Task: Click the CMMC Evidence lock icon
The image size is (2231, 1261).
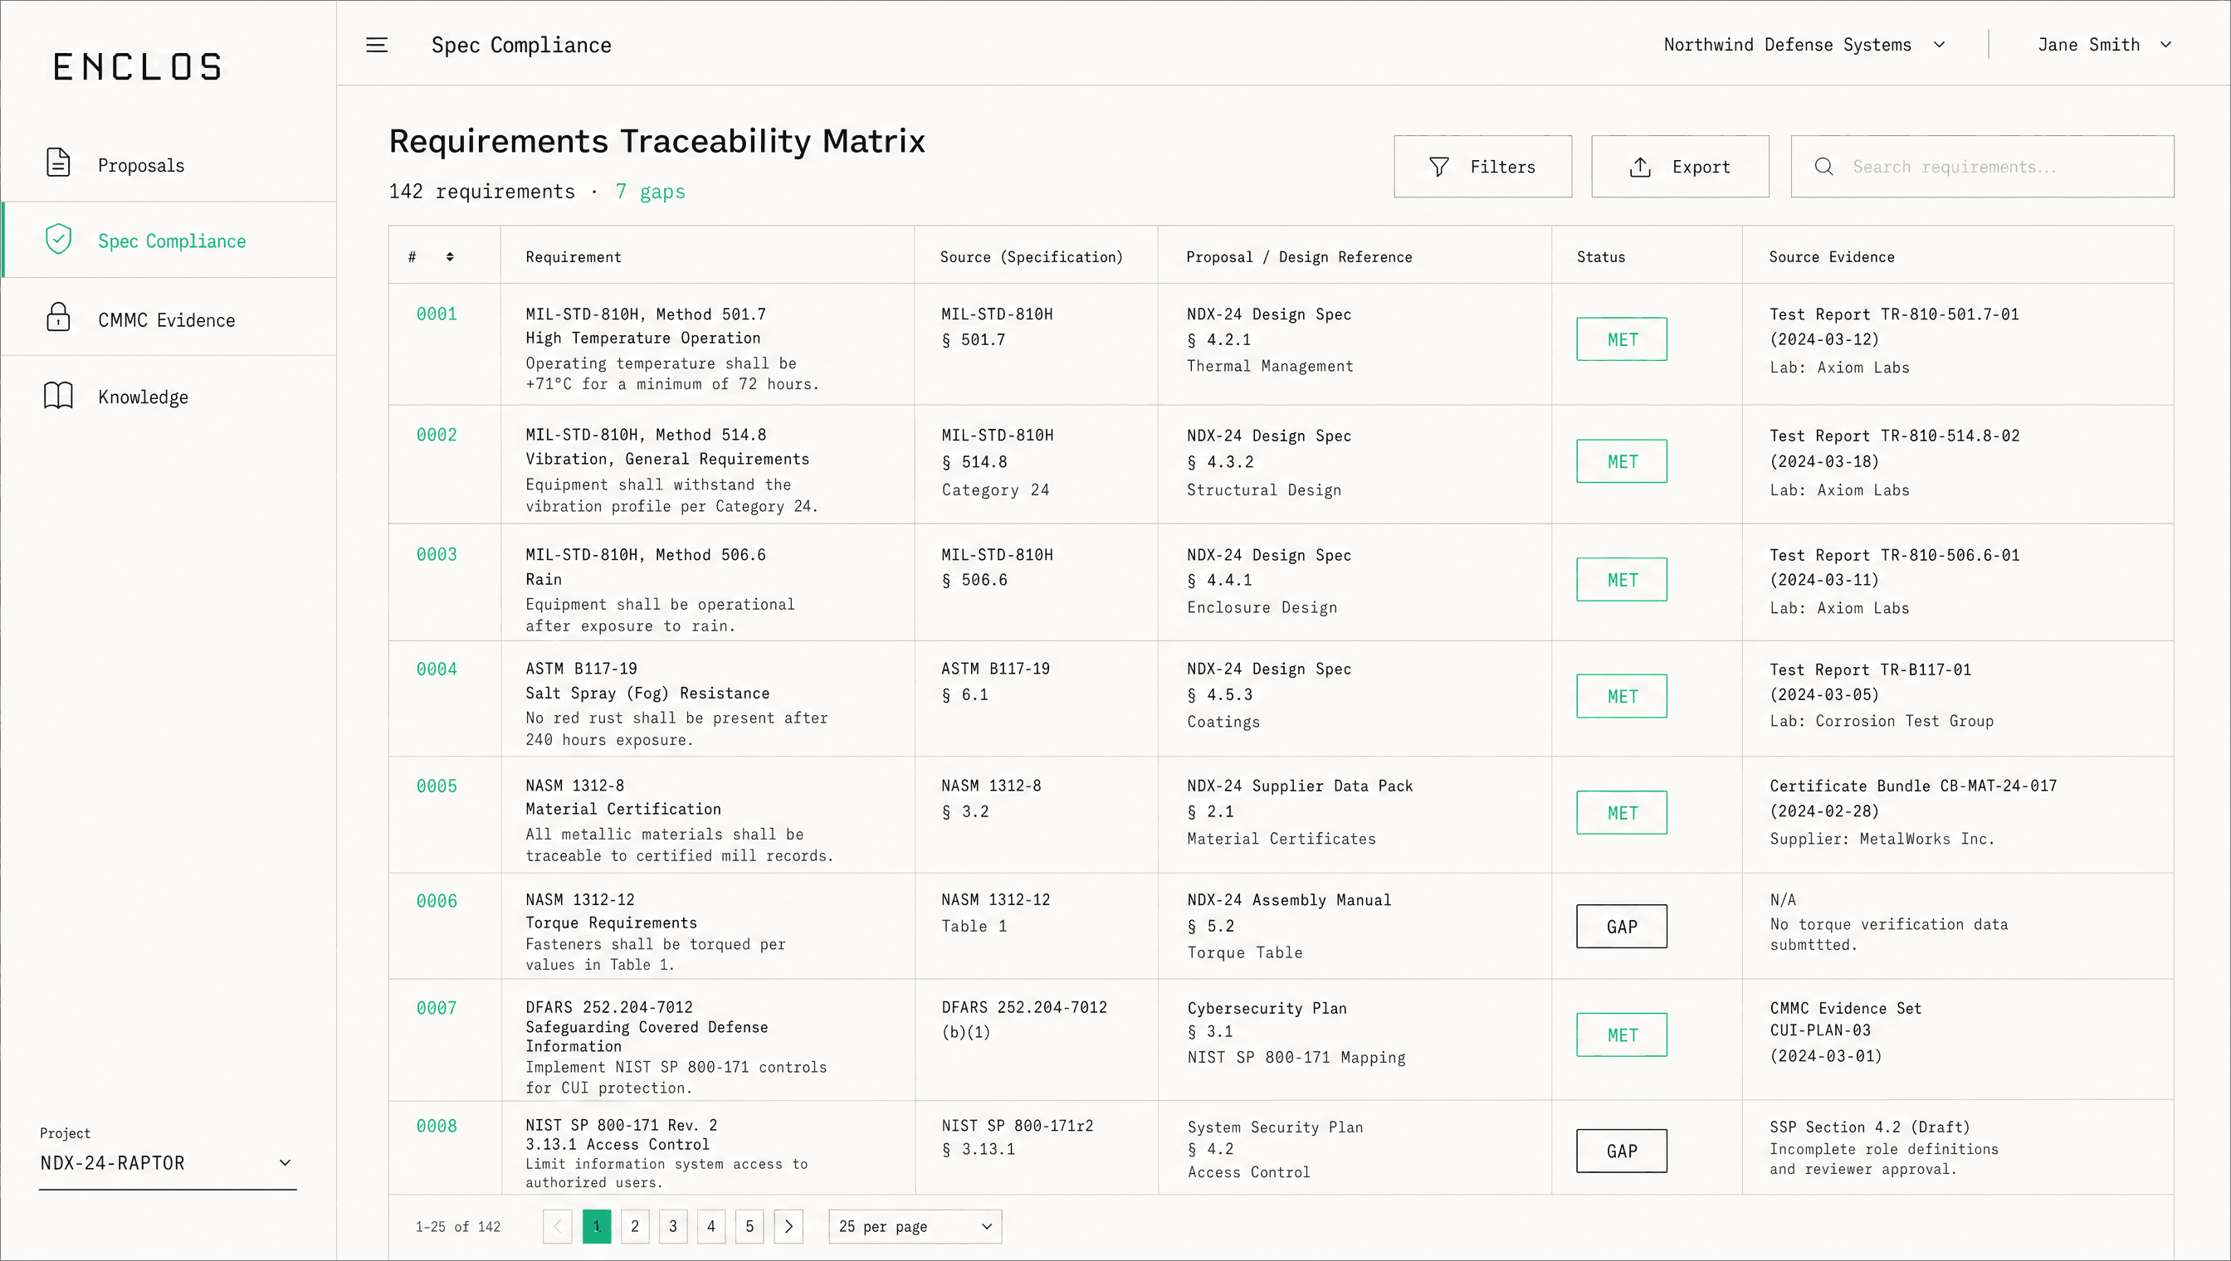Action: click(x=58, y=317)
